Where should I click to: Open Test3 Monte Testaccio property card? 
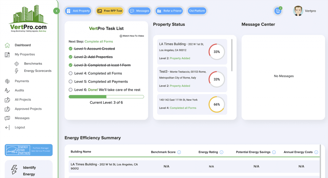[x=192, y=79]
